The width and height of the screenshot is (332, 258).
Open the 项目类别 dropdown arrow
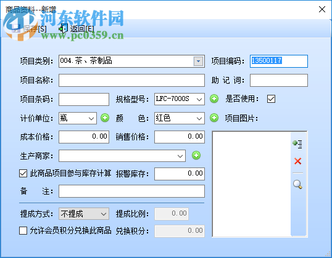(x=198, y=62)
